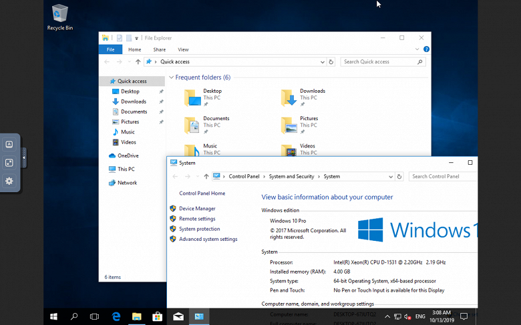Click the File Explorer help question mark

pyautogui.click(x=426, y=49)
